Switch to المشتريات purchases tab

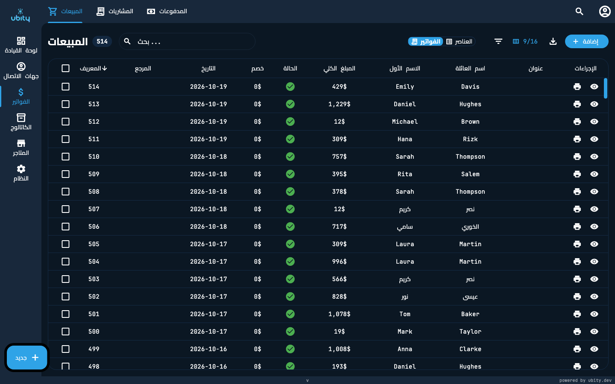[x=115, y=12]
